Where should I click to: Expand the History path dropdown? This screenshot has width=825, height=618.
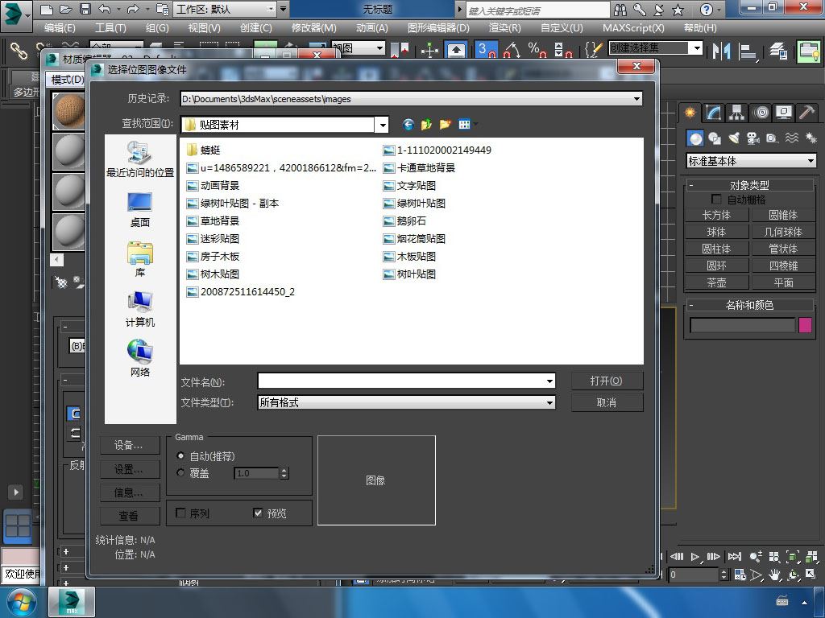click(x=636, y=99)
